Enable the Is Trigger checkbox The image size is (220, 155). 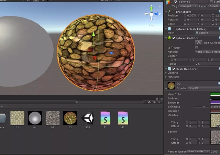point(197,48)
